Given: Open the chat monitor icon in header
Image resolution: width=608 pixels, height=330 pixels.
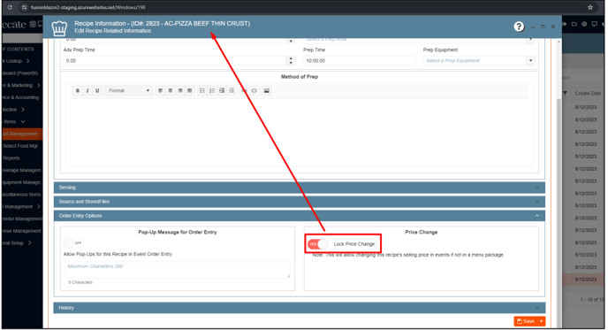Looking at the screenshot, I should (x=595, y=24).
